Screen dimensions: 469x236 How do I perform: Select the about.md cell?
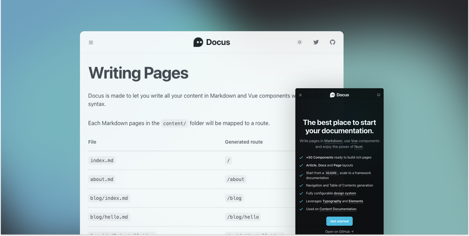[102, 179]
